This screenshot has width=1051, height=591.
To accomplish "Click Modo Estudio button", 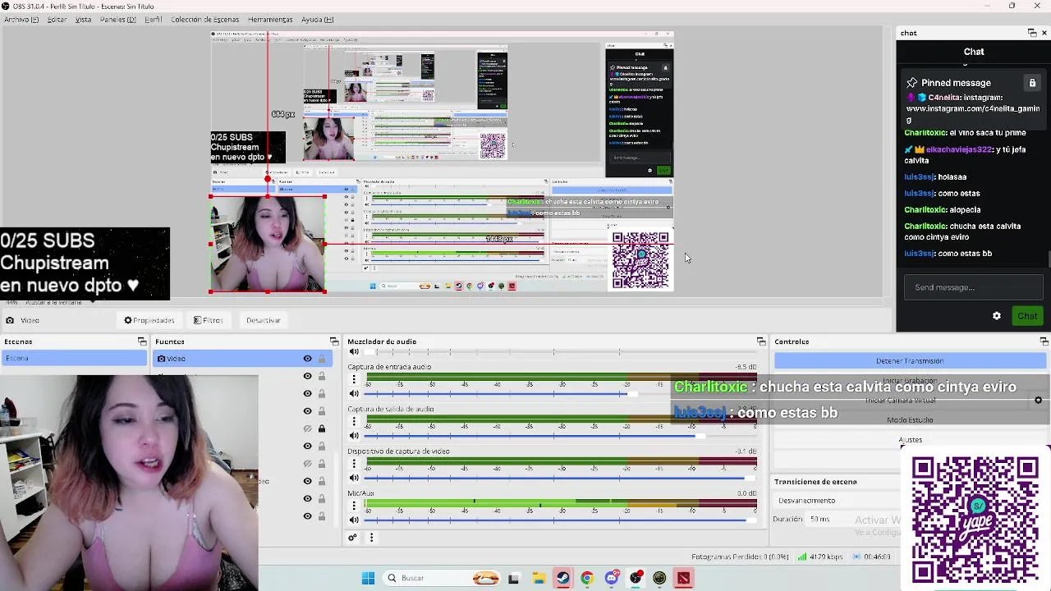I will (910, 420).
